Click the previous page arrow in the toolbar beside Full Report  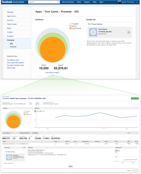pyautogui.click(x=133, y=133)
